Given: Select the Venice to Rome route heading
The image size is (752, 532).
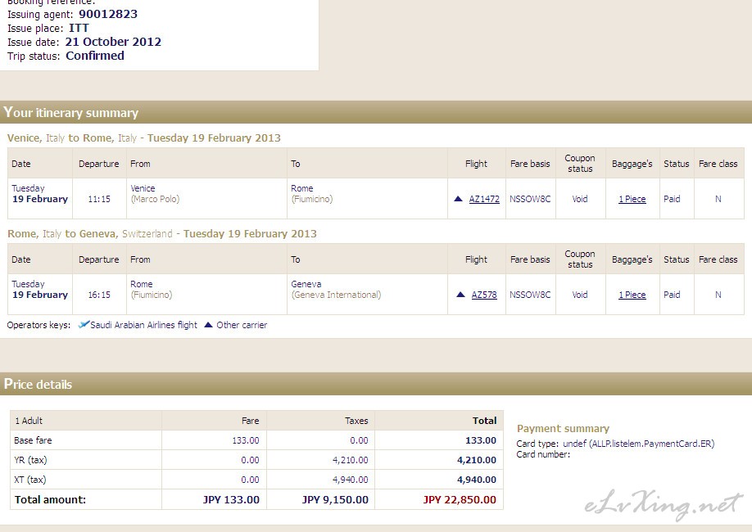Looking at the screenshot, I should click(x=144, y=138).
